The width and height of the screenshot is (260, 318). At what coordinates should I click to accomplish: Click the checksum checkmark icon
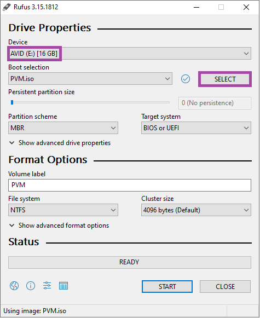pyautogui.click(x=186, y=79)
